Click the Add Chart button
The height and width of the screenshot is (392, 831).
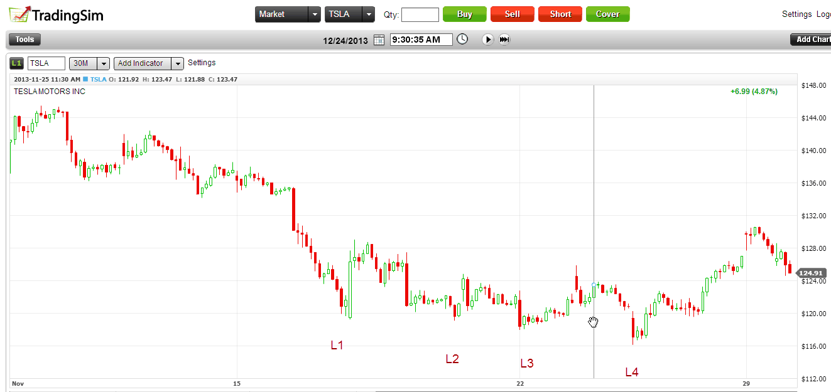click(x=814, y=39)
